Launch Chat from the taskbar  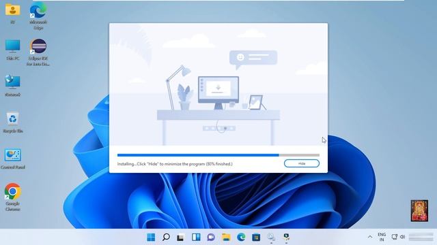tap(211, 237)
